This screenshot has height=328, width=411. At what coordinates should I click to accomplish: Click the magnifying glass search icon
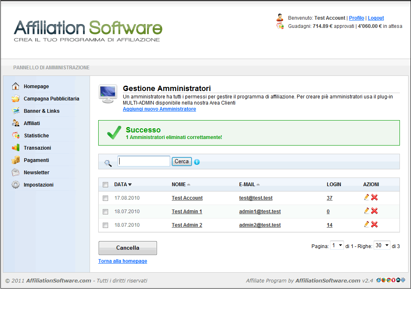pyautogui.click(x=108, y=163)
